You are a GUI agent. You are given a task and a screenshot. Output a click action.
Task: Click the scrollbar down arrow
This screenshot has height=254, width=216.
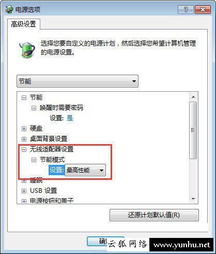tap(193, 199)
